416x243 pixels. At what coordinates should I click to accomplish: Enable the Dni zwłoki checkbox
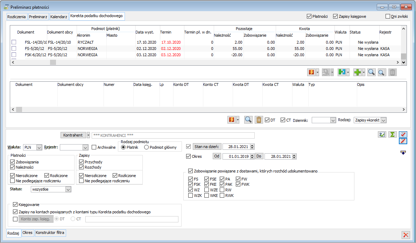click(388, 16)
